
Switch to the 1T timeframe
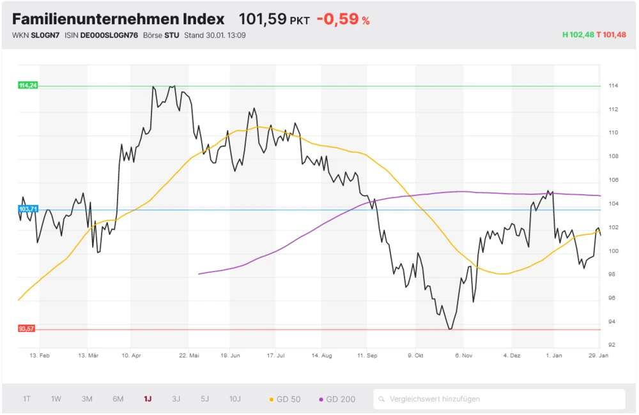point(26,398)
